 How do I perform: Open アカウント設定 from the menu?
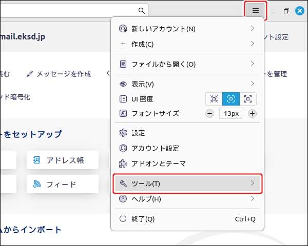(x=187, y=148)
